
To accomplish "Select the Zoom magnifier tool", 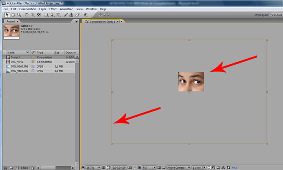I will click(19, 15).
